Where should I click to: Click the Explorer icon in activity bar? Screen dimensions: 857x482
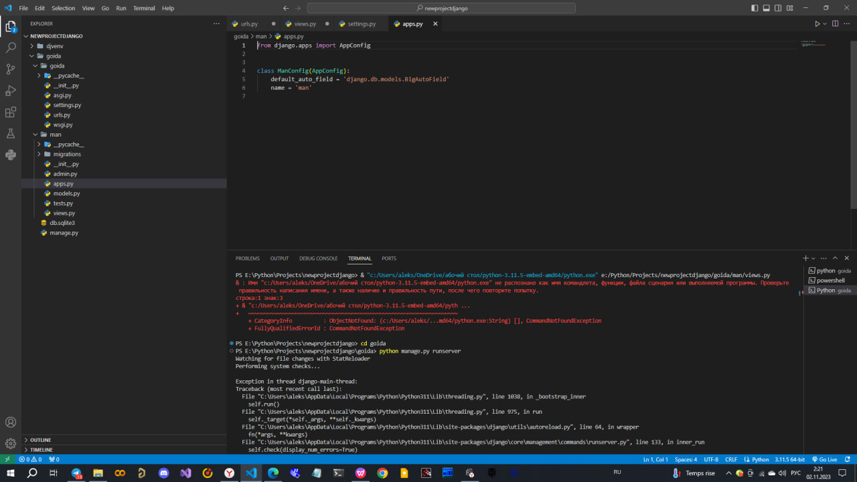tap(11, 27)
